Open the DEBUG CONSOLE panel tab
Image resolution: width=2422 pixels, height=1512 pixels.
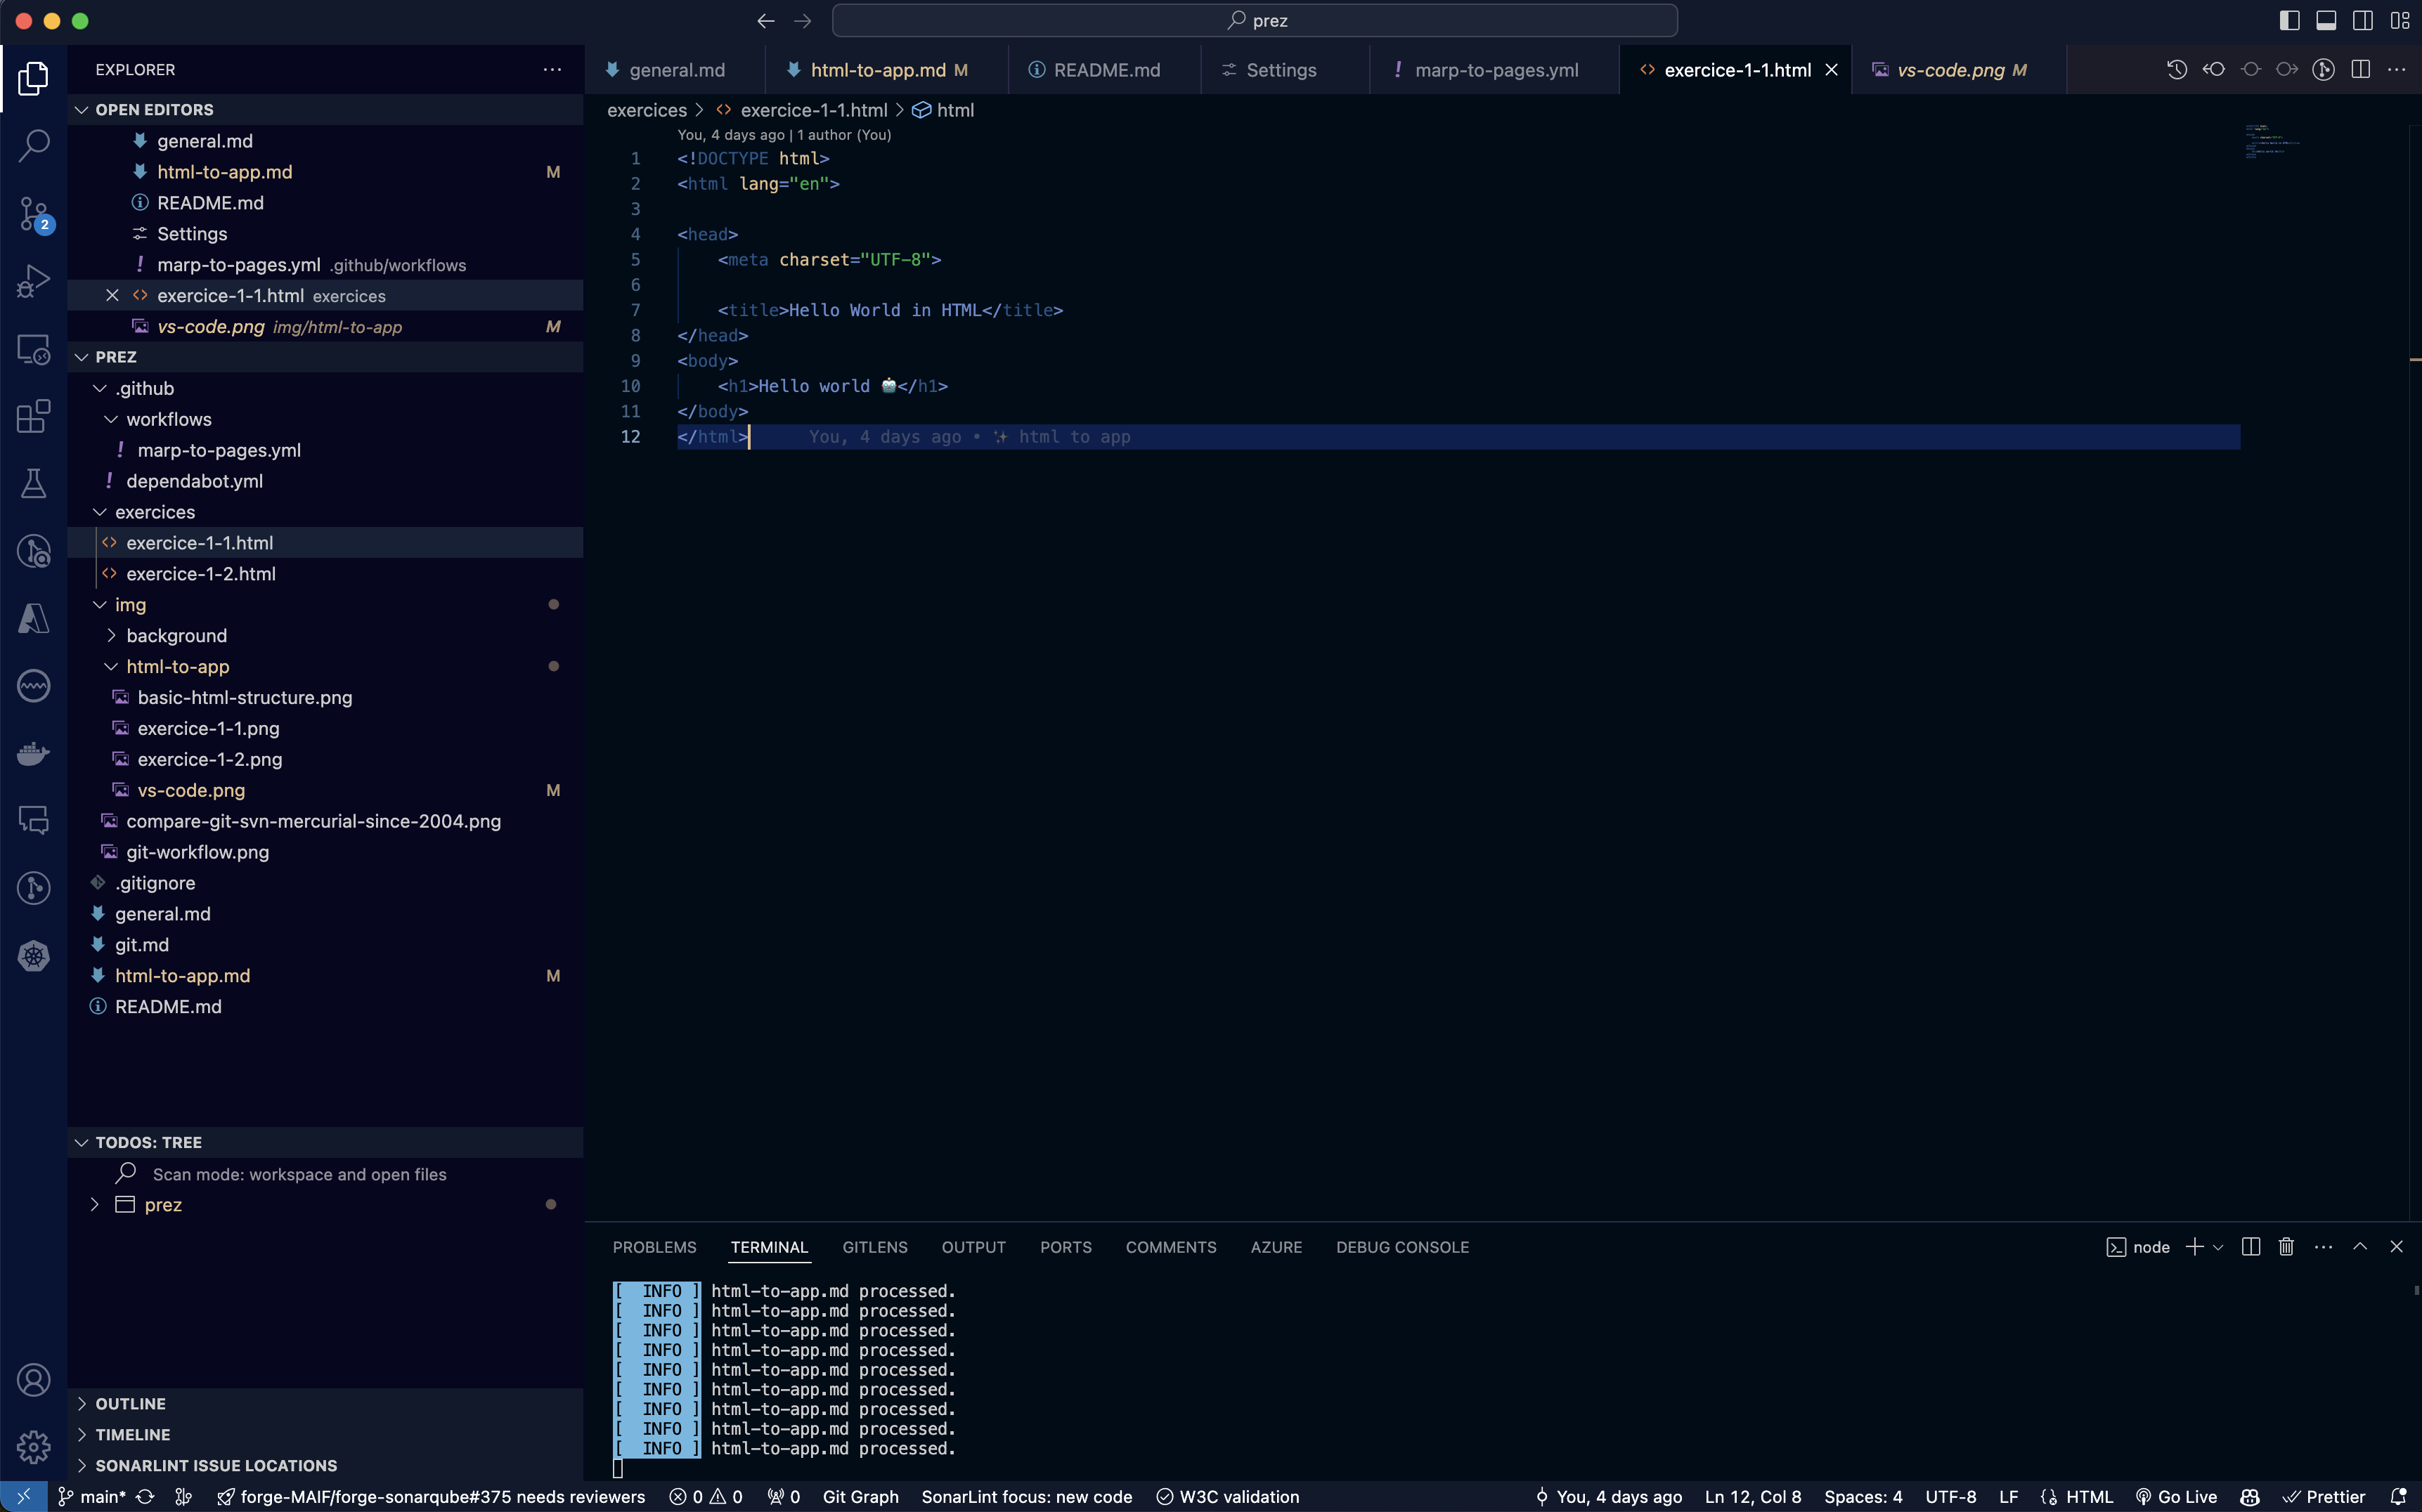[1401, 1247]
